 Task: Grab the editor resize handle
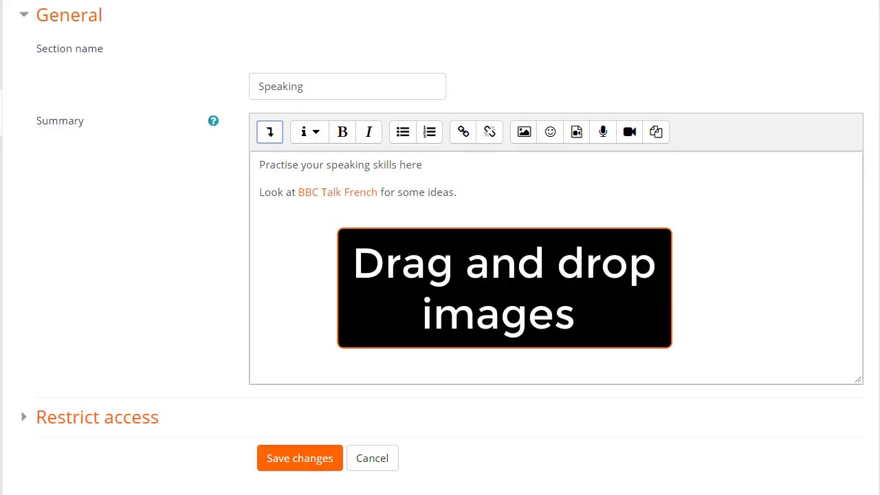tap(858, 379)
